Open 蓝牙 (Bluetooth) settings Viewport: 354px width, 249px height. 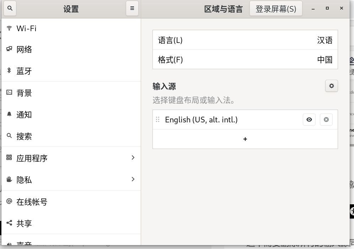point(25,71)
